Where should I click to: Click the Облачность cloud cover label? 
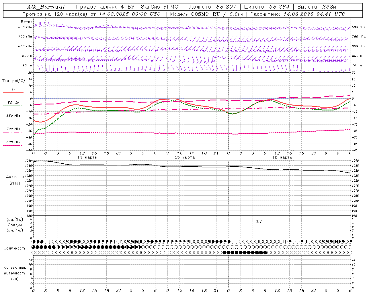point(15,248)
